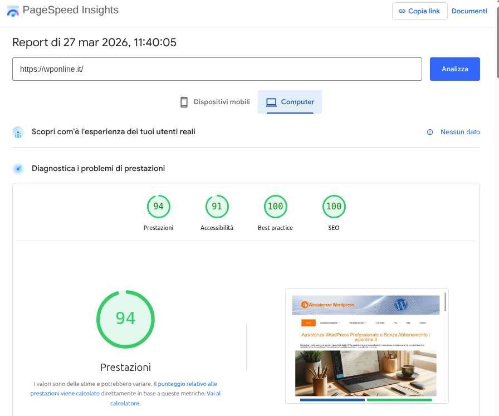The width and height of the screenshot is (499, 416).
Task: Open the Documenti link
Action: tap(469, 11)
